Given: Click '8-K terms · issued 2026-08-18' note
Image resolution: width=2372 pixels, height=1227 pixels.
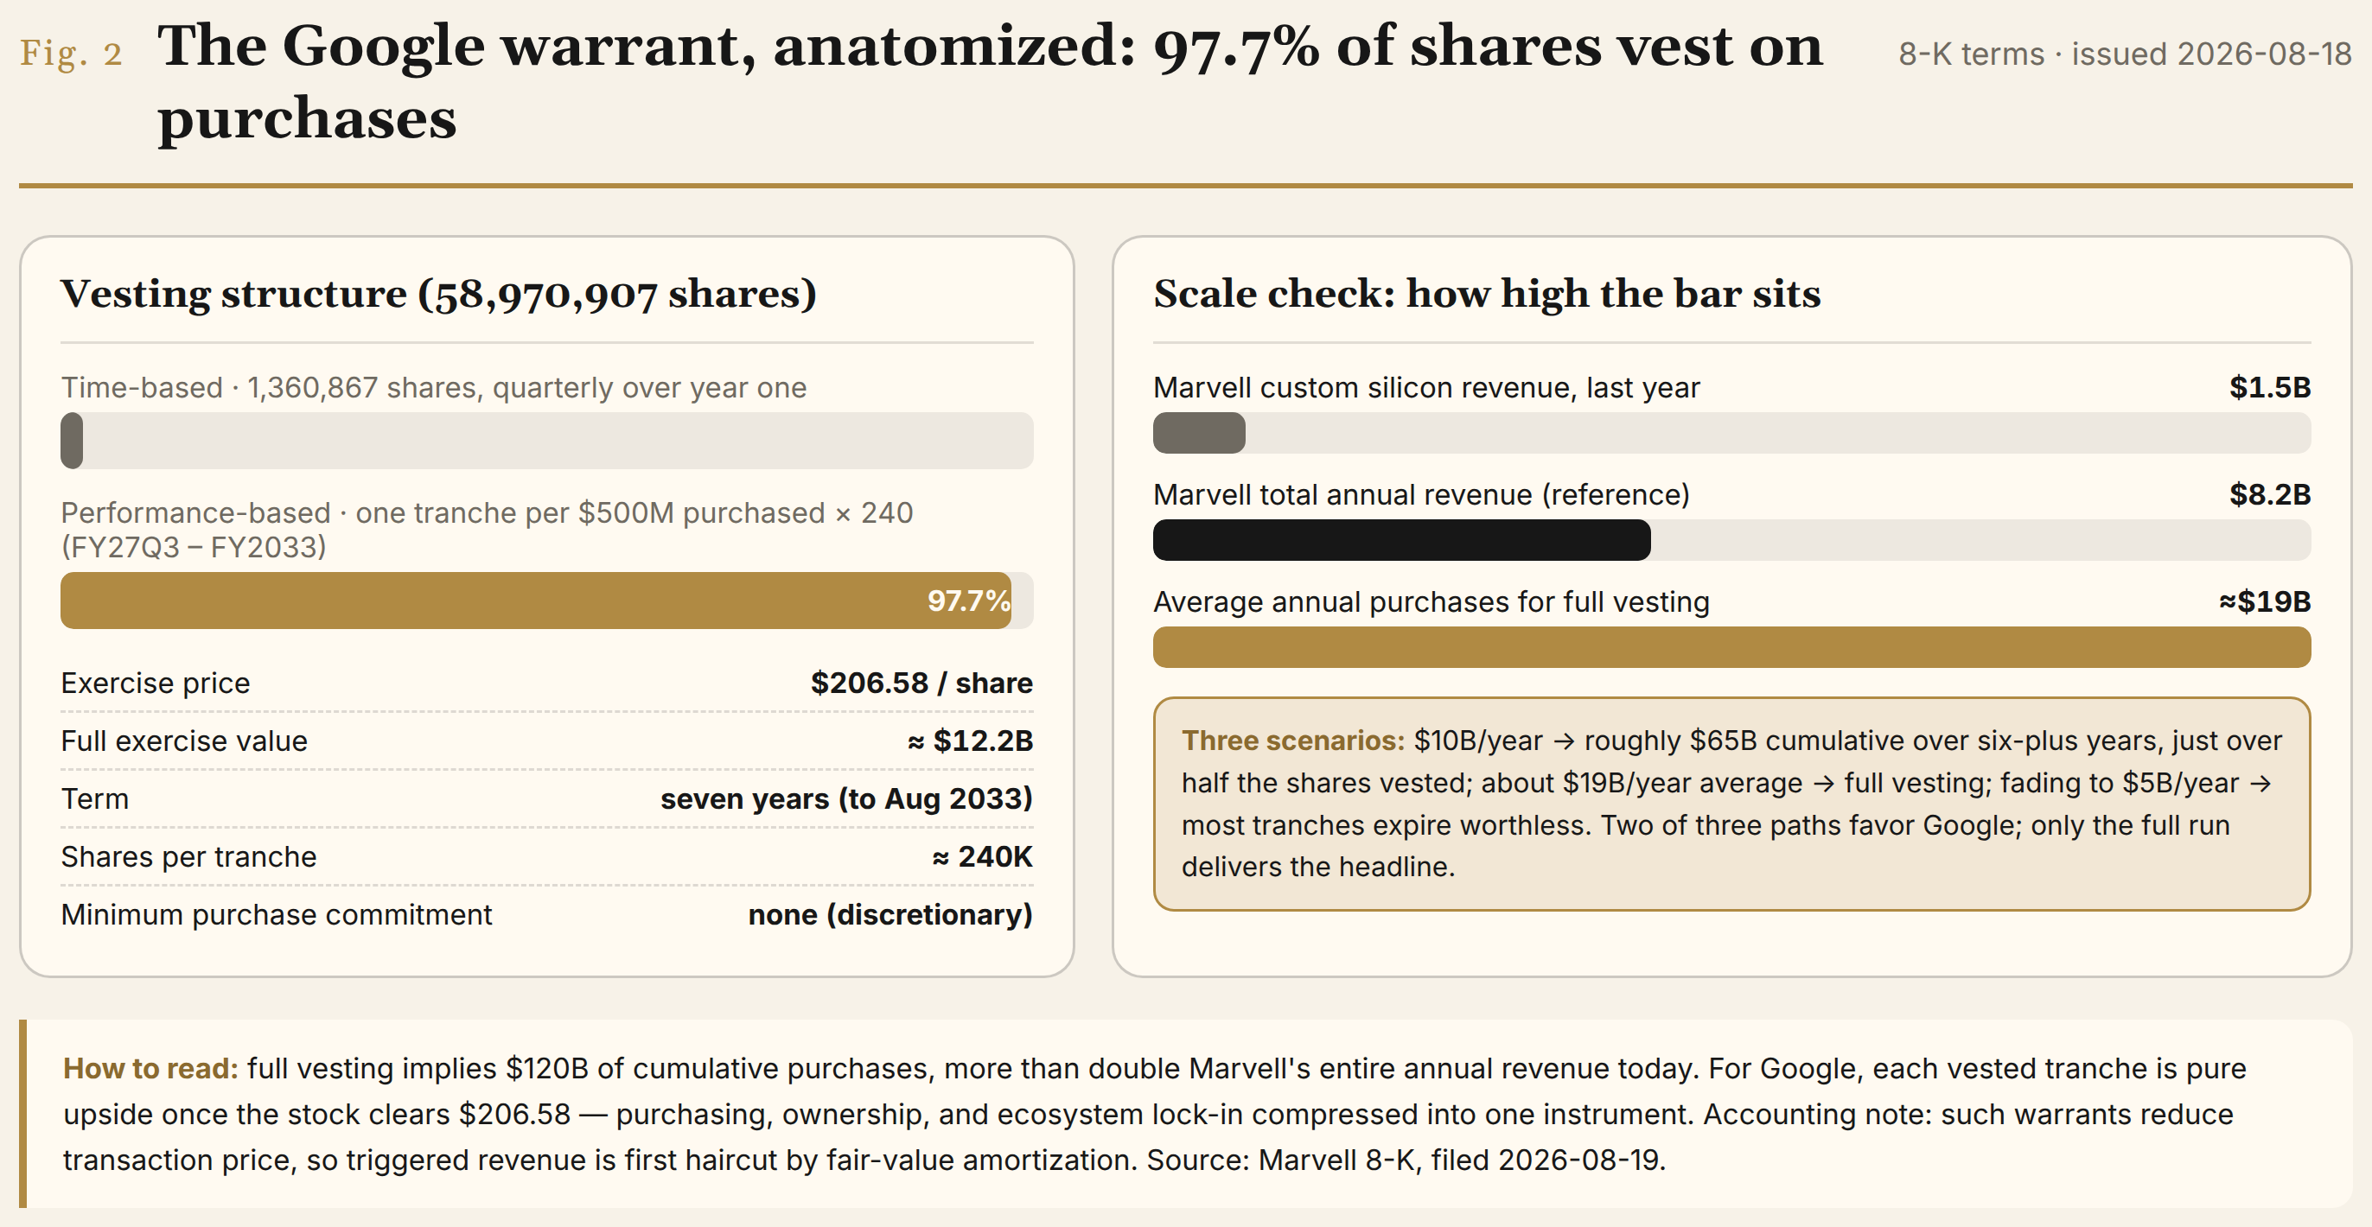Looking at the screenshot, I should point(2124,54).
